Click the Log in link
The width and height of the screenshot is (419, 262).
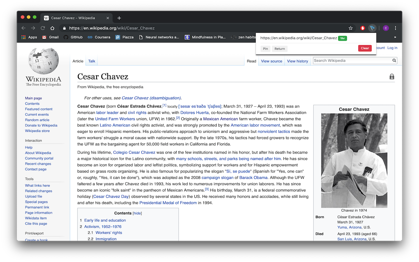(392, 48)
